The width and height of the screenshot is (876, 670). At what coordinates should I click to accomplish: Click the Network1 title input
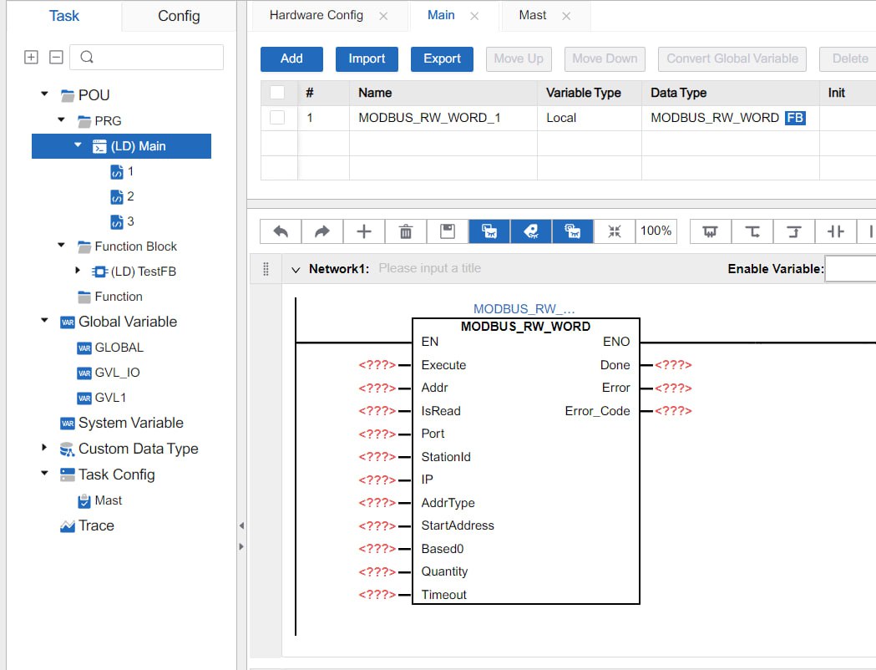click(429, 269)
